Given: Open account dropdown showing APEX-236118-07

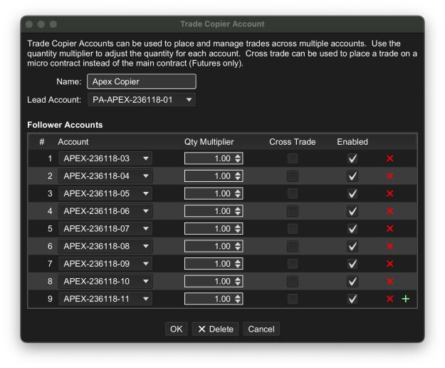Looking at the screenshot, I should [x=105, y=228].
